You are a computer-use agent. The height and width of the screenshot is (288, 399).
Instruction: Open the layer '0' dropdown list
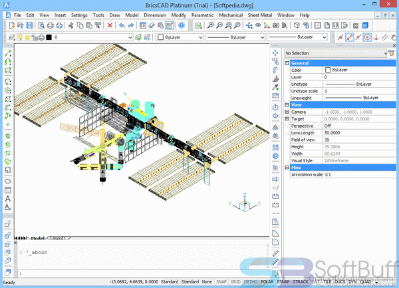130,37
